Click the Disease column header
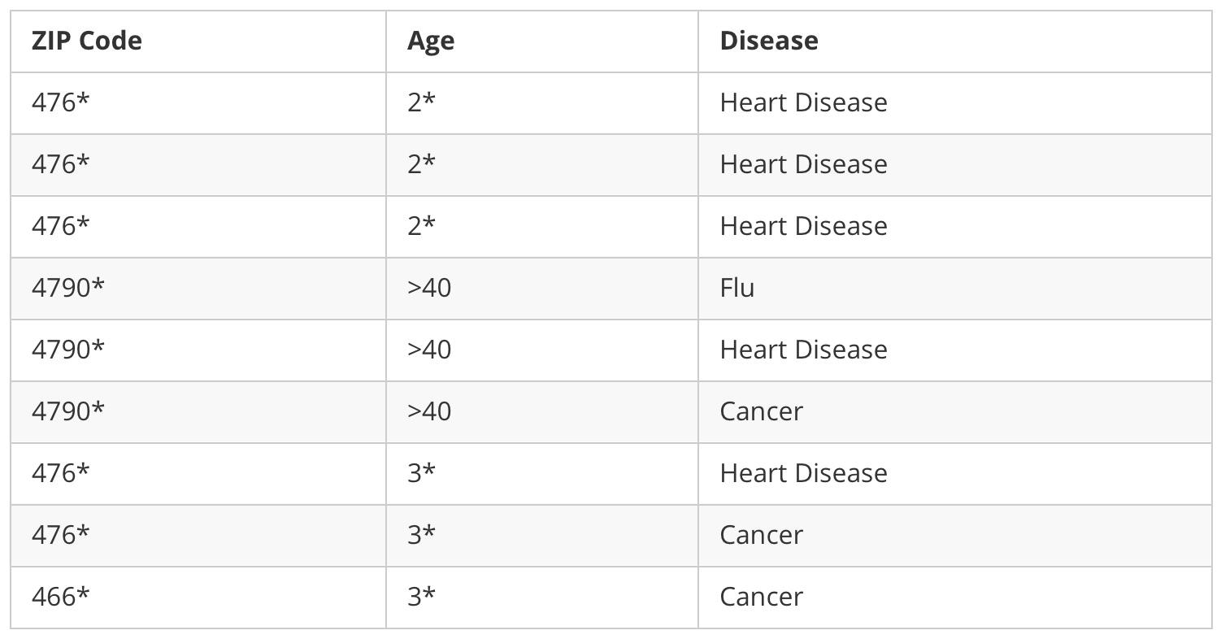The image size is (1221, 639). [x=769, y=41]
